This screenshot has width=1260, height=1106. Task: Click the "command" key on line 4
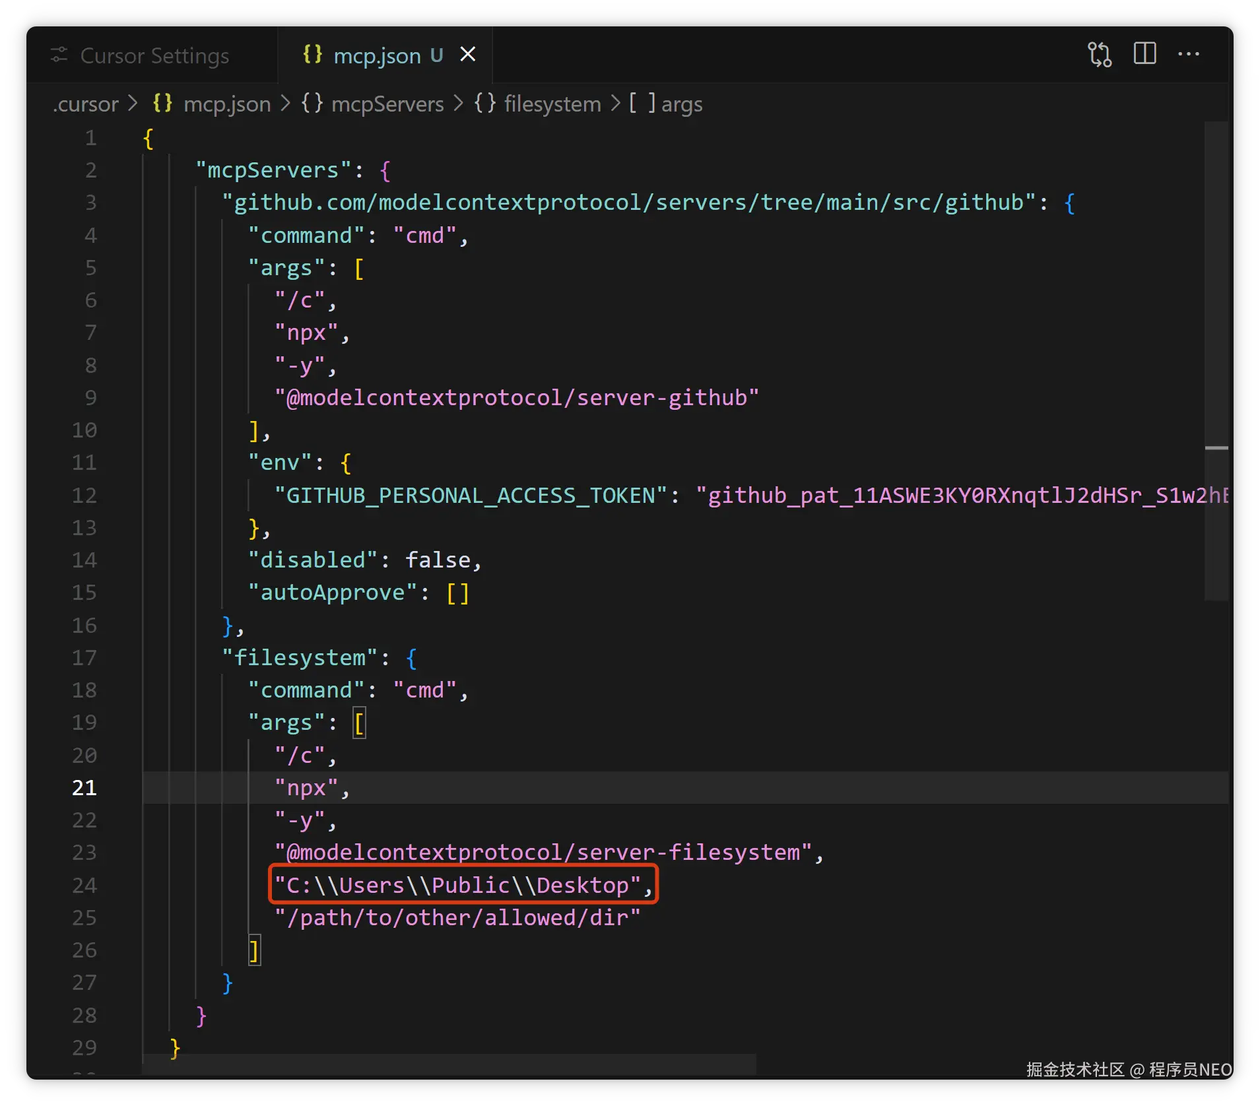coord(306,236)
